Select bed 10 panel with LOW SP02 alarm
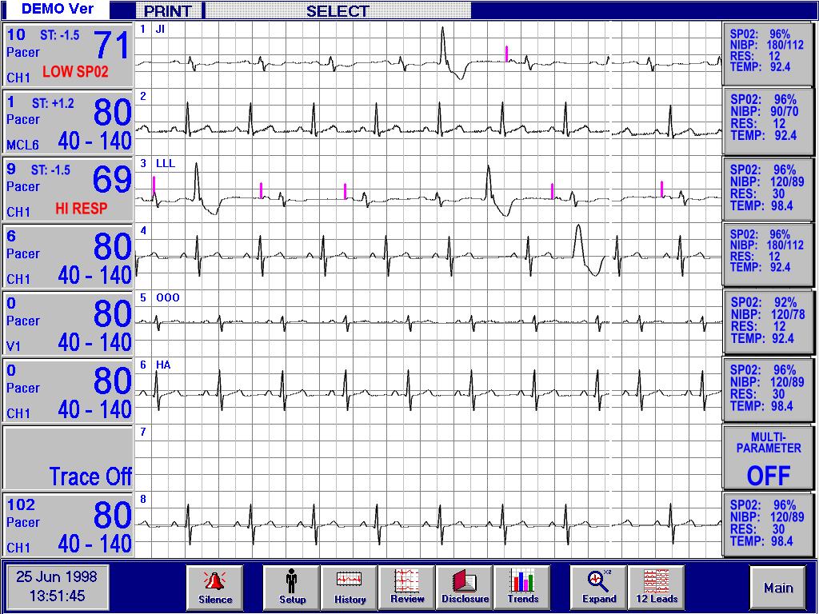This screenshot has width=819, height=614. 68,55
